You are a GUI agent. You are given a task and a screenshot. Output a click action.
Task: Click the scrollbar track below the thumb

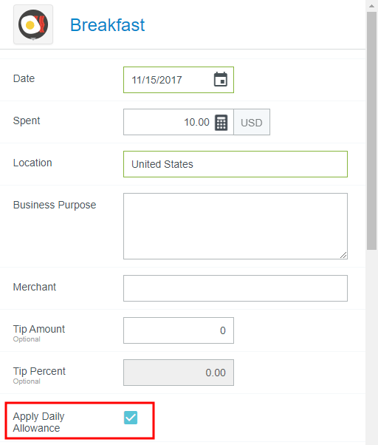point(371,346)
